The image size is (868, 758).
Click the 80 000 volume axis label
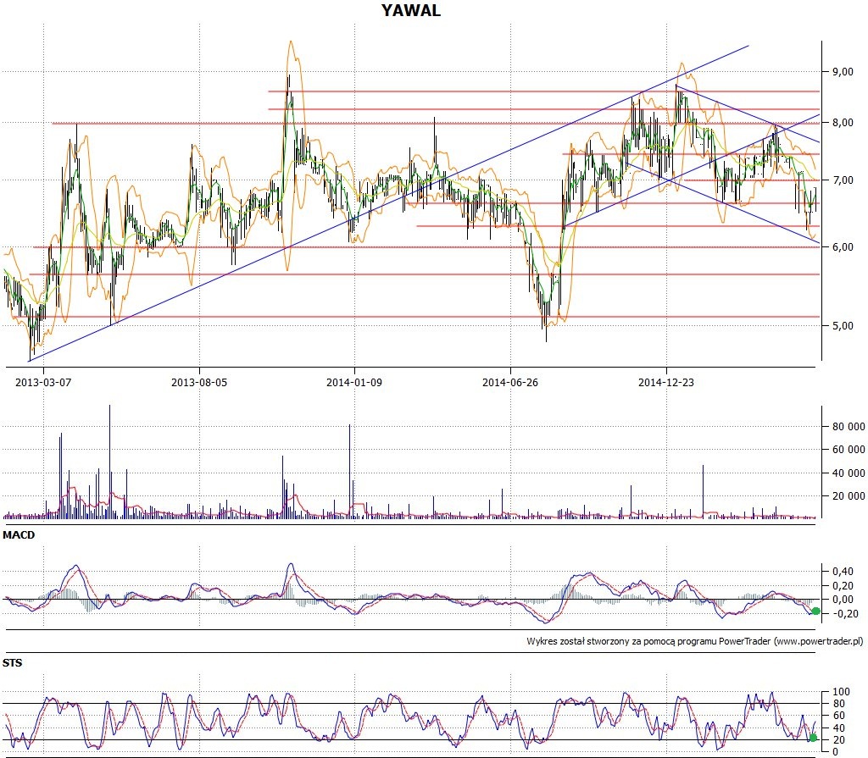(x=848, y=427)
